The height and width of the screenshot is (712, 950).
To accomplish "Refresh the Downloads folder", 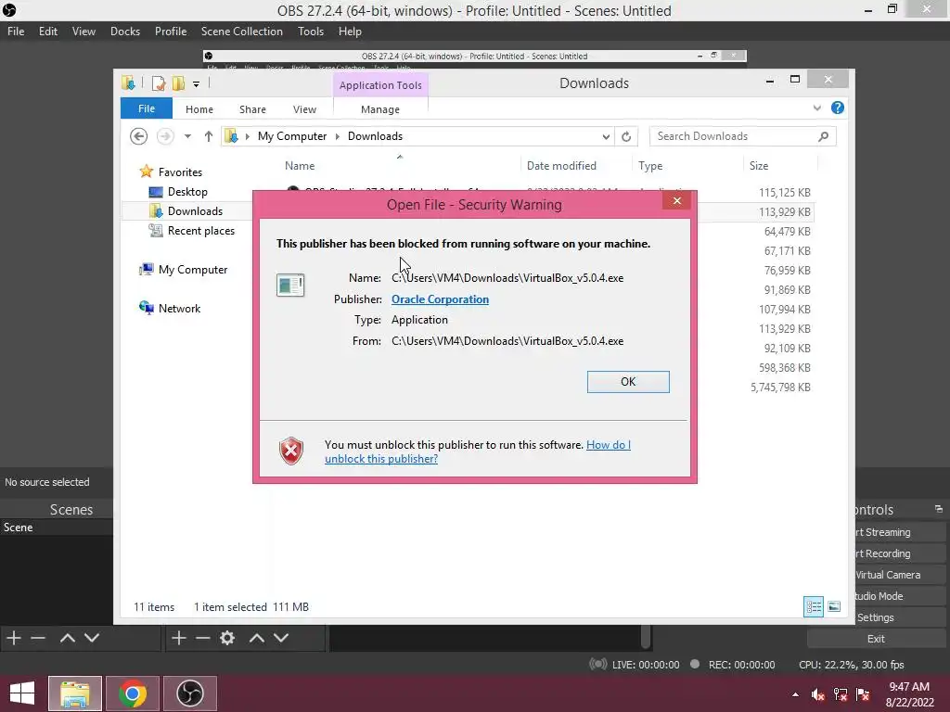I will click(x=626, y=137).
